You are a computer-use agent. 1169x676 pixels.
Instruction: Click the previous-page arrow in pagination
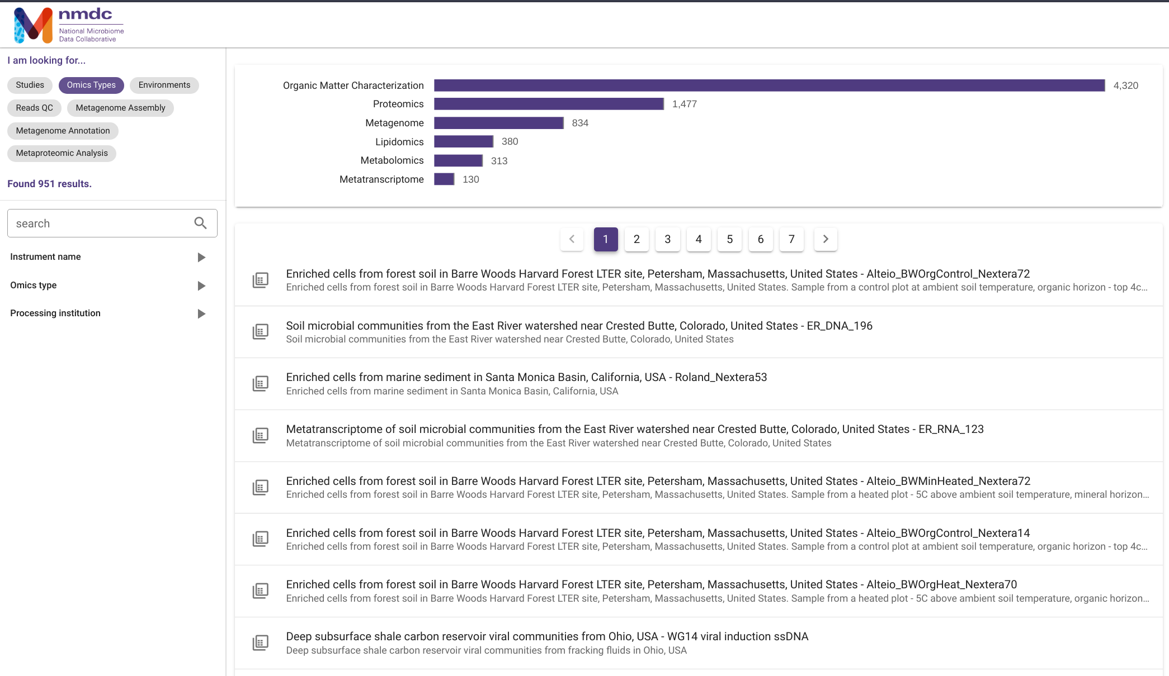pos(571,239)
